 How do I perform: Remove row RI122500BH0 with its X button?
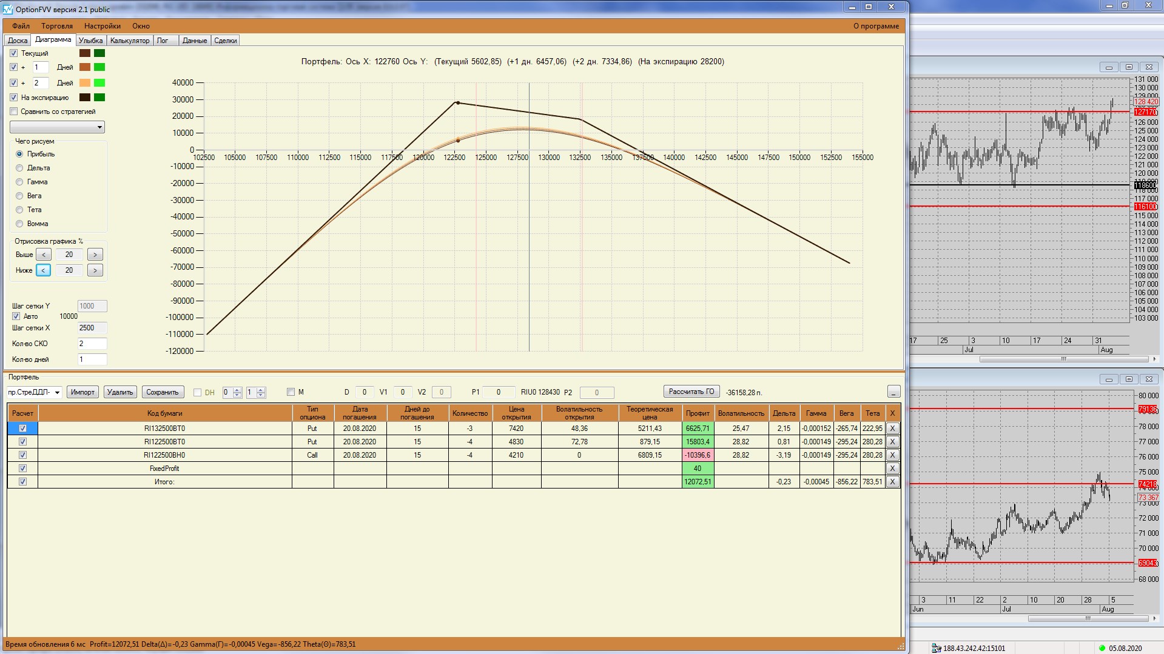892,455
